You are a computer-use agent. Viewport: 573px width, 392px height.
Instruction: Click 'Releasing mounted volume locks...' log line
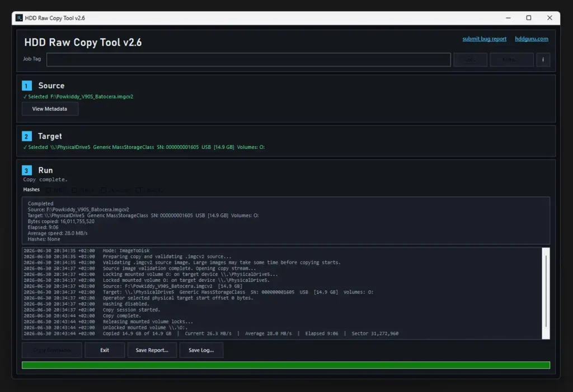(x=108, y=322)
